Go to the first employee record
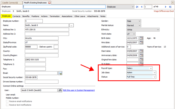175x109 pixels. (137, 7)
